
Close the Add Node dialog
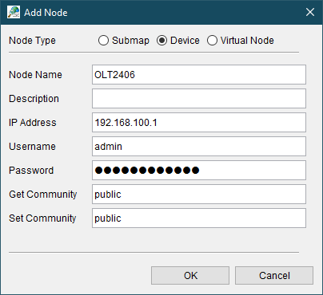tap(310, 12)
